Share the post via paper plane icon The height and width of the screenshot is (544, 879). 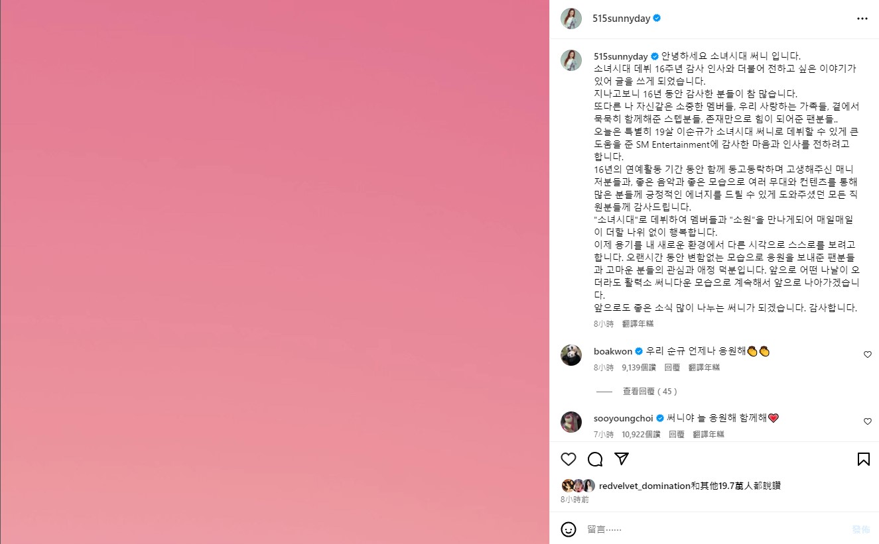coord(621,459)
